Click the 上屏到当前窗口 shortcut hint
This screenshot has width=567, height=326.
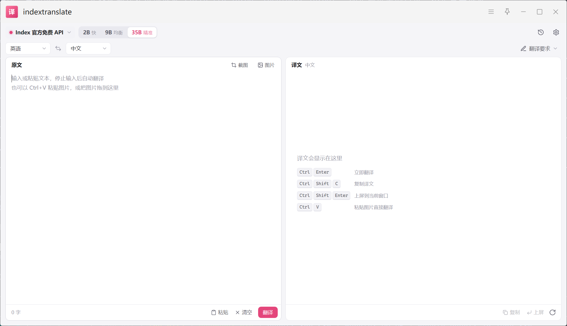point(371,196)
